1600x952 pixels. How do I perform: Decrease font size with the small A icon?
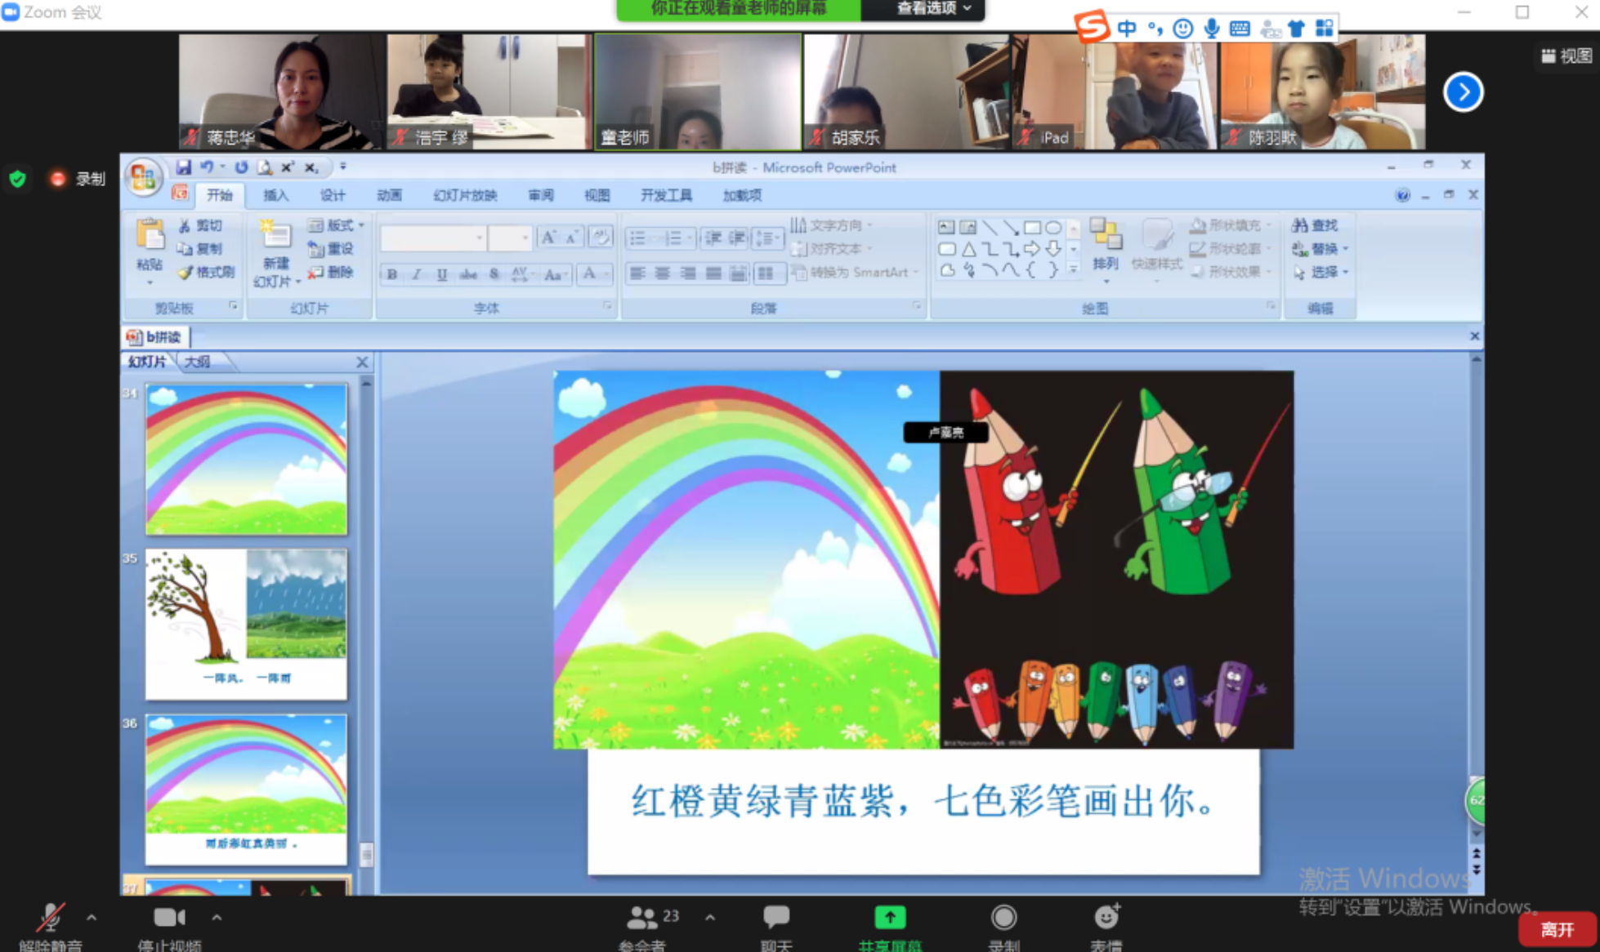pos(572,238)
